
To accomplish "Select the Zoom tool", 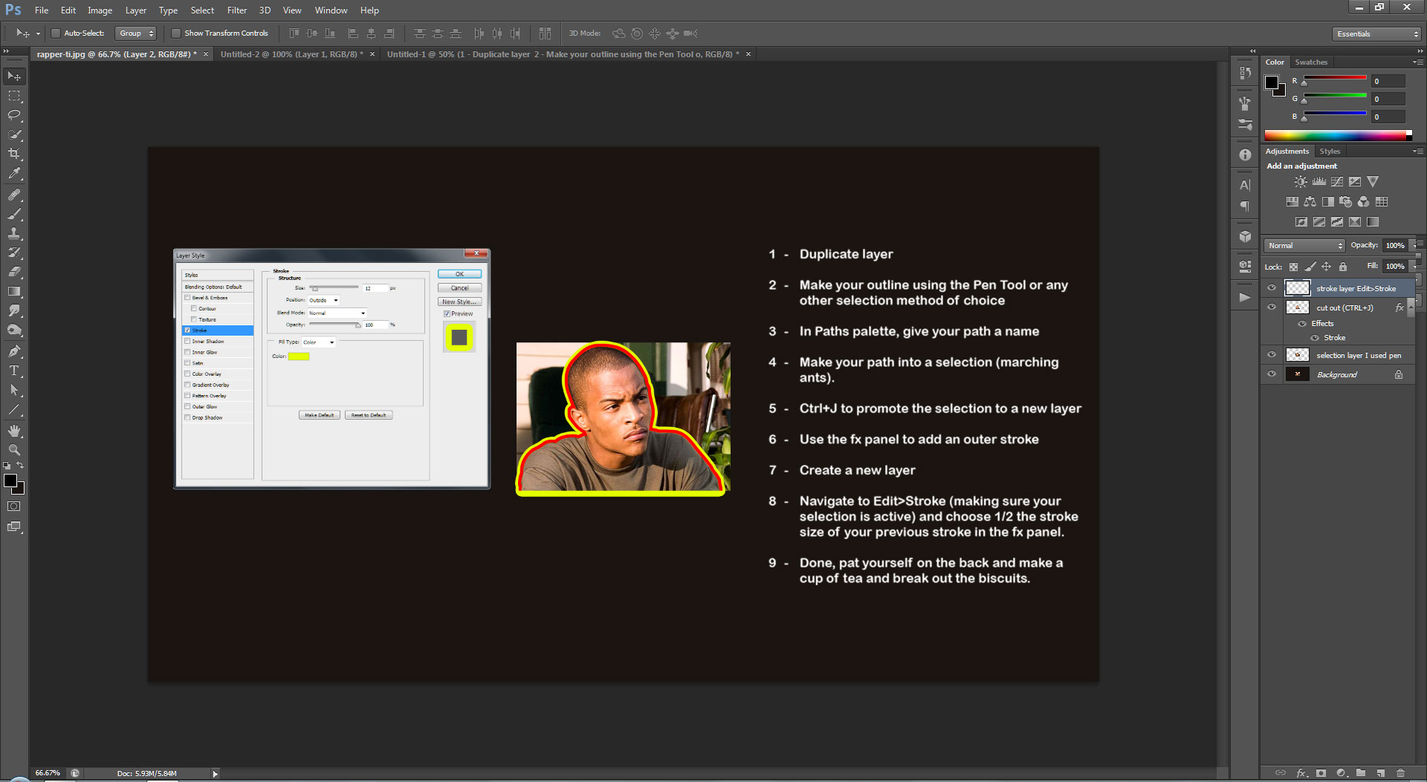I will [14, 450].
